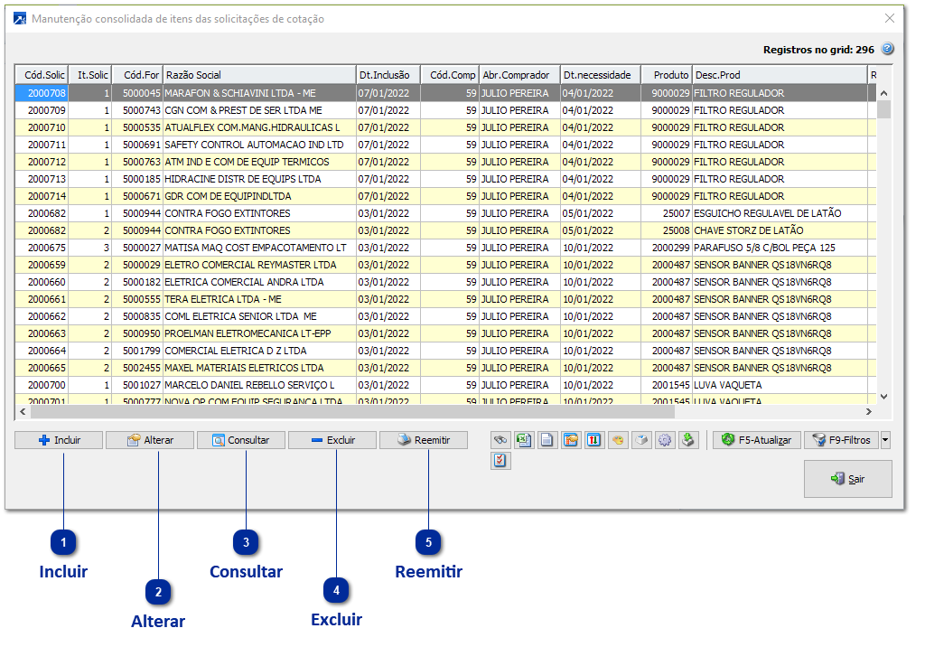Click the horizontal scrollbar right arrow
This screenshot has height=647, width=925.
[x=869, y=411]
